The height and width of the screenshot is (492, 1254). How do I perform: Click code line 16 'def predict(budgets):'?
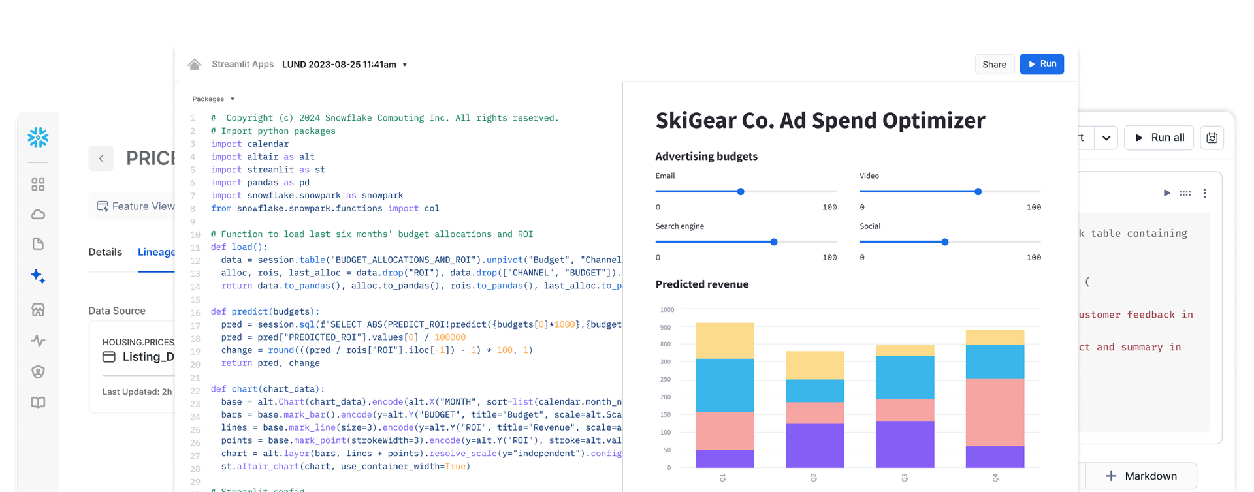tap(265, 311)
